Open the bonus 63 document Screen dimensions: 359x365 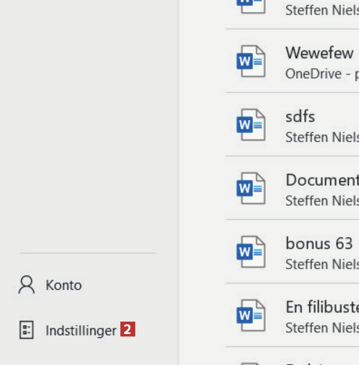coord(319,243)
